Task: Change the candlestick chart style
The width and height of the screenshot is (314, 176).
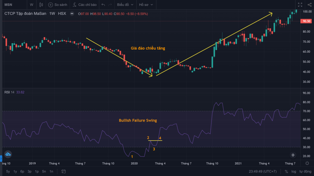Action: pyautogui.click(x=41, y=5)
